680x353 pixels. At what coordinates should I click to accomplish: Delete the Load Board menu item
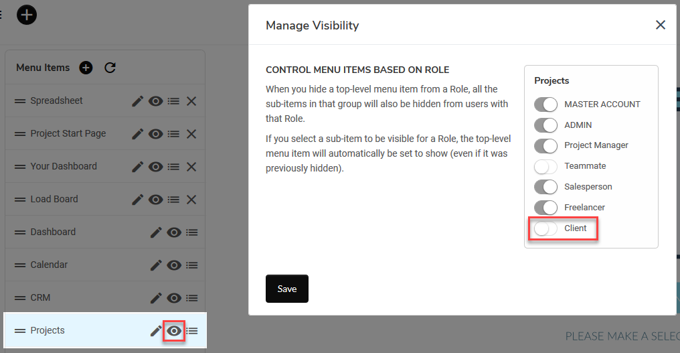[191, 200]
